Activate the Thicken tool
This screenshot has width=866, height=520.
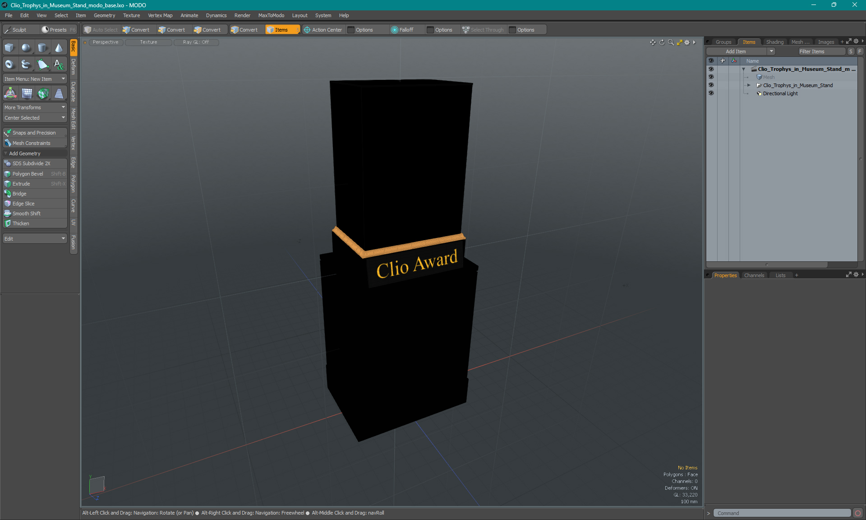tap(35, 223)
